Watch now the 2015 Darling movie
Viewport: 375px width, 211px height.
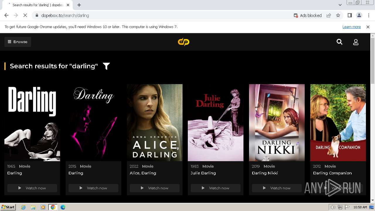[x=93, y=188]
